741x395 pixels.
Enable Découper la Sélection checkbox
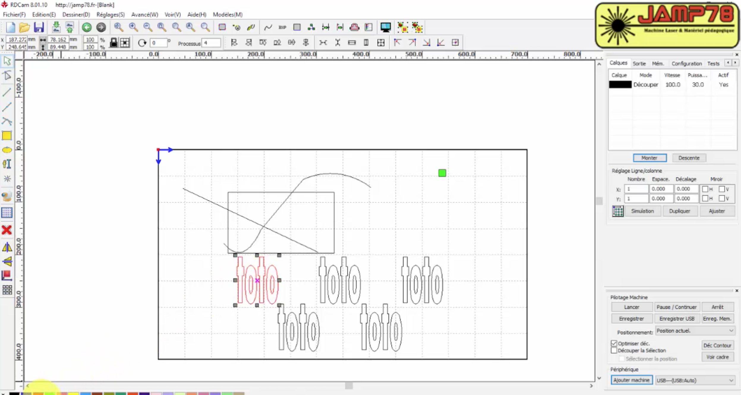click(x=614, y=350)
